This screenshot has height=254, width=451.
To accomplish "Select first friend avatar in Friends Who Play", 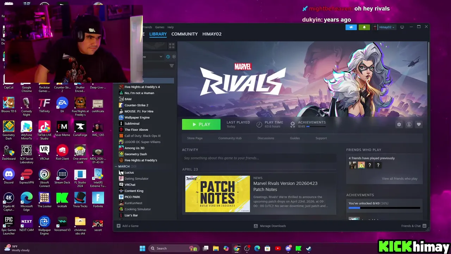I will pos(352,165).
